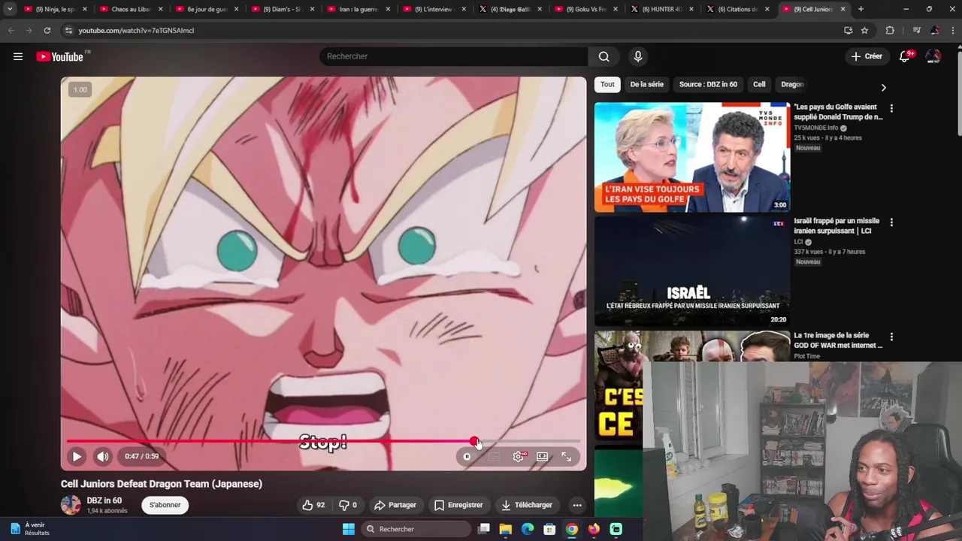This screenshot has height=541, width=962.
Task: Select the De la série chip
Action: click(x=646, y=84)
